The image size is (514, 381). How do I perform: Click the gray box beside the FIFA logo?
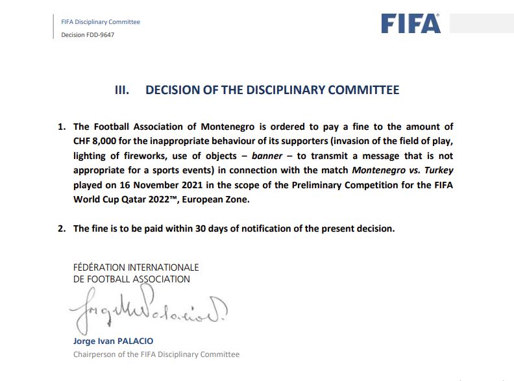481,24
